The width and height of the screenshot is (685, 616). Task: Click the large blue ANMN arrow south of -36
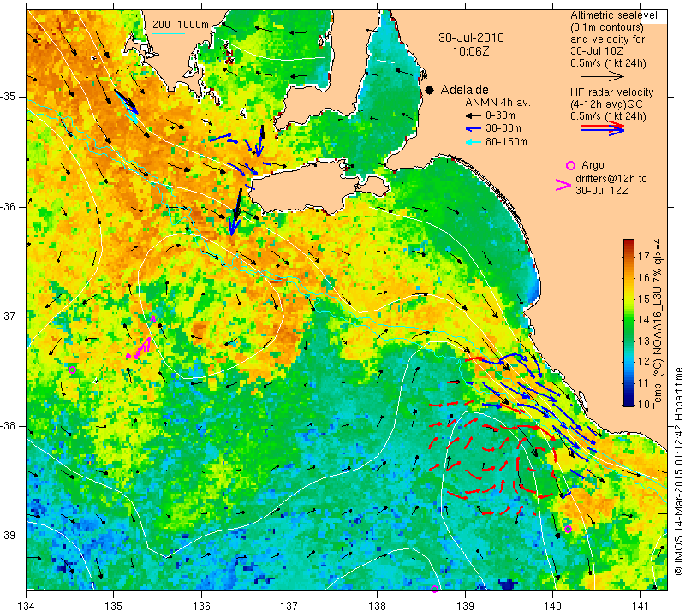click(x=235, y=213)
